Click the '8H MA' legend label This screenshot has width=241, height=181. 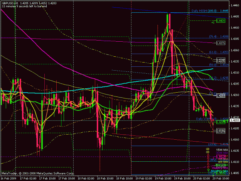pos(223,162)
